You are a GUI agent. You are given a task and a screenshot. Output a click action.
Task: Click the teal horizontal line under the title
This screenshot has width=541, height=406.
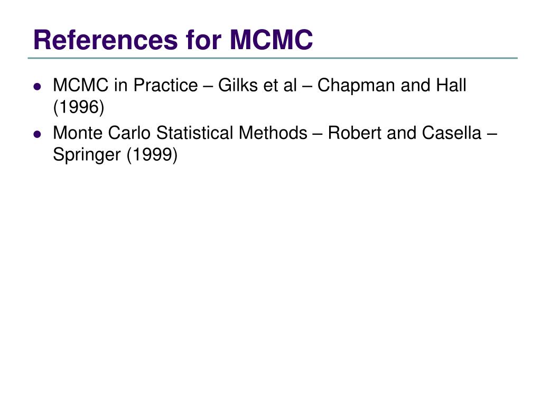273,58
